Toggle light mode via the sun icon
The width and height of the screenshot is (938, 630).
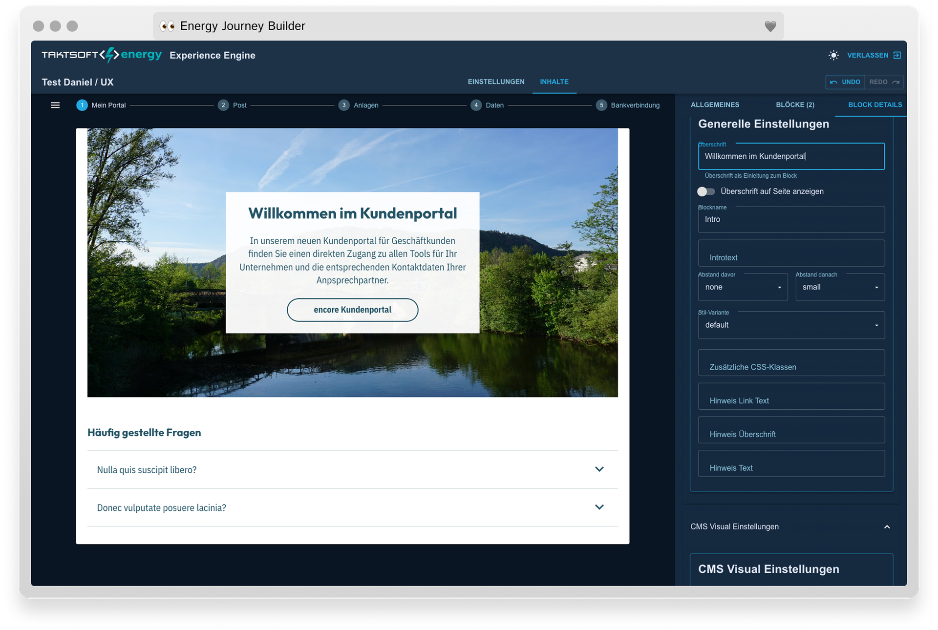[833, 55]
